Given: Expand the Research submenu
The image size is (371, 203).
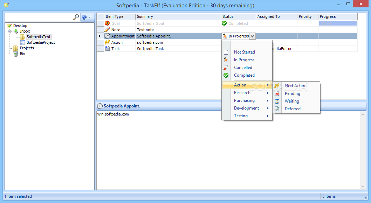Looking at the screenshot, I should pos(247,93).
